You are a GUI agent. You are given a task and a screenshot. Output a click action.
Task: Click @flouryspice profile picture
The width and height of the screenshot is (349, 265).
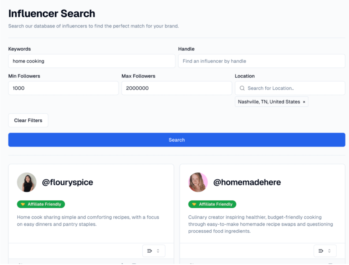27,182
